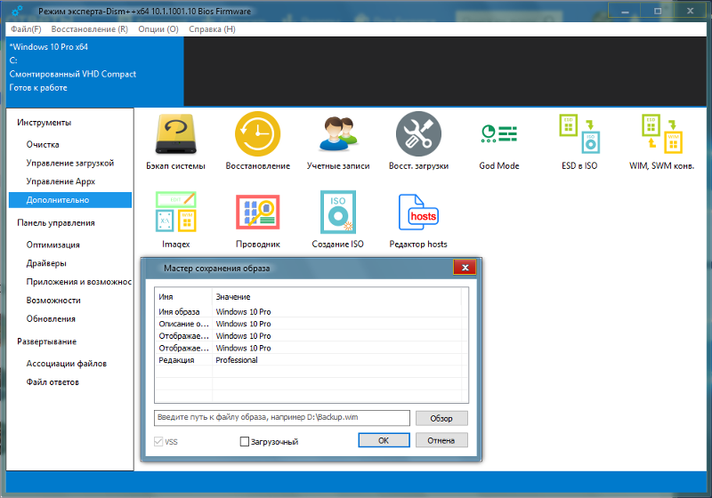Select the Windows 10 Pro x64 image tile
Image resolution: width=712 pixels, height=498 pixels.
coord(95,72)
